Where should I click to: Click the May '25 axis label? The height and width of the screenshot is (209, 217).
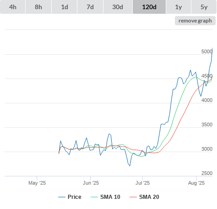(37, 183)
